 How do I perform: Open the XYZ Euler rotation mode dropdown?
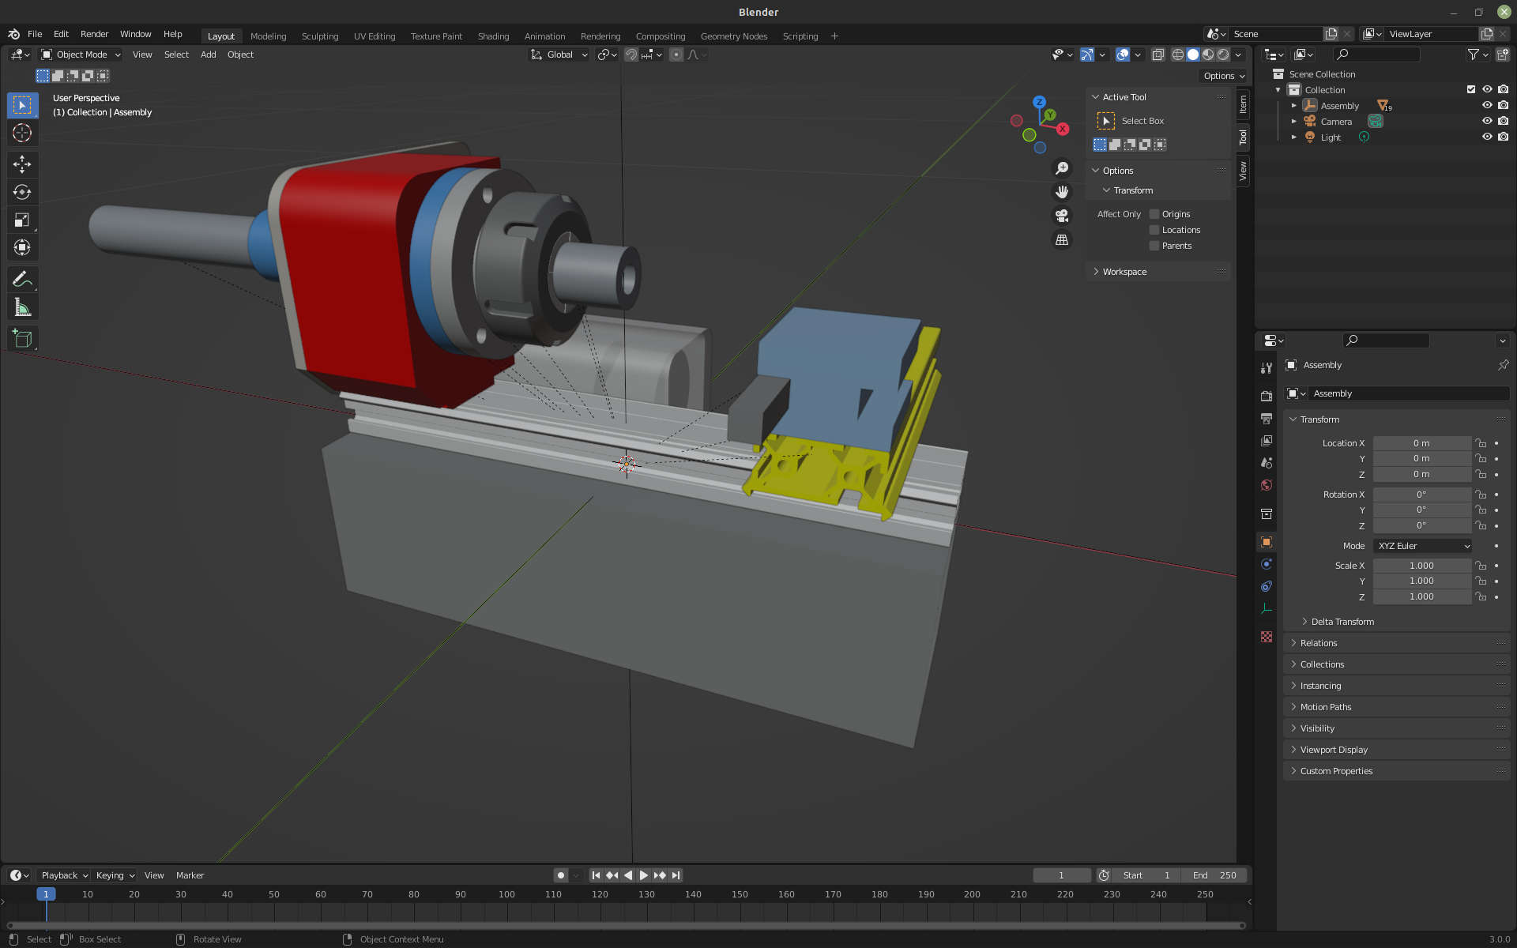1422,546
